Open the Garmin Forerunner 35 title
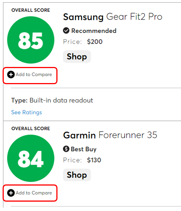This screenshot has width=181, height=211. [110, 135]
